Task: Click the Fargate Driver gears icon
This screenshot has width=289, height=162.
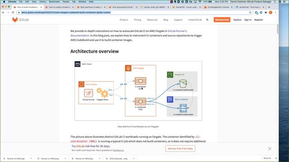Action: pyautogui.click(x=103, y=93)
